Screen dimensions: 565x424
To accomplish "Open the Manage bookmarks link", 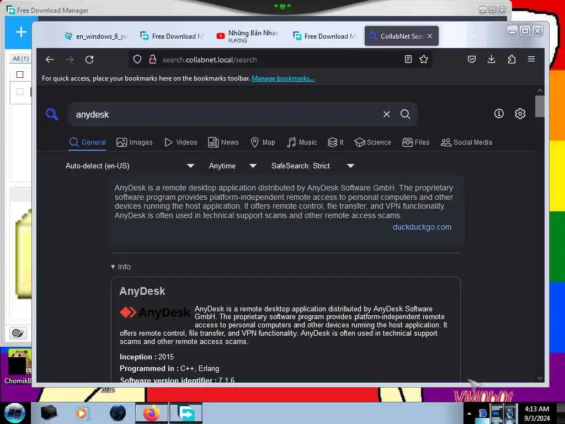I will (x=283, y=78).
